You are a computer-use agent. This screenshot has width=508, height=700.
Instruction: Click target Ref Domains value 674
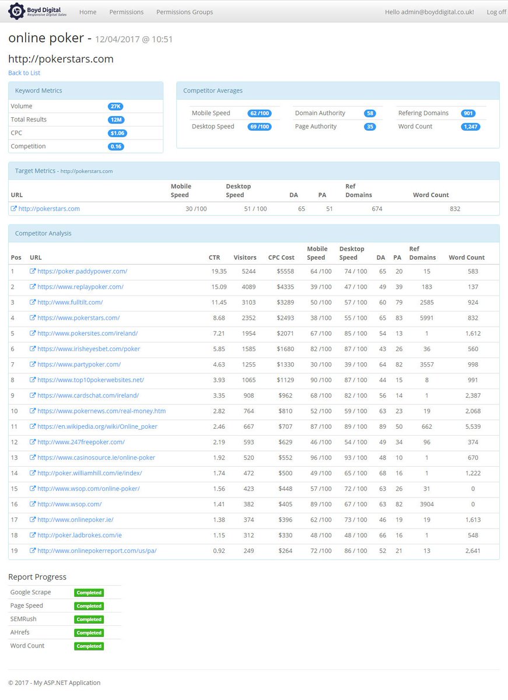377,208
